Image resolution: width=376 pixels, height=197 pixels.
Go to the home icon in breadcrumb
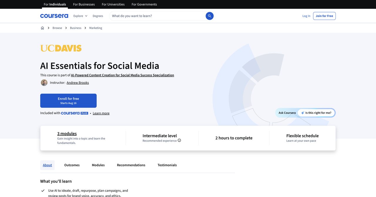[42, 28]
